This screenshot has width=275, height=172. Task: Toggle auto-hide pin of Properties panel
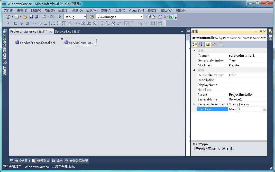pyautogui.click(x=260, y=31)
